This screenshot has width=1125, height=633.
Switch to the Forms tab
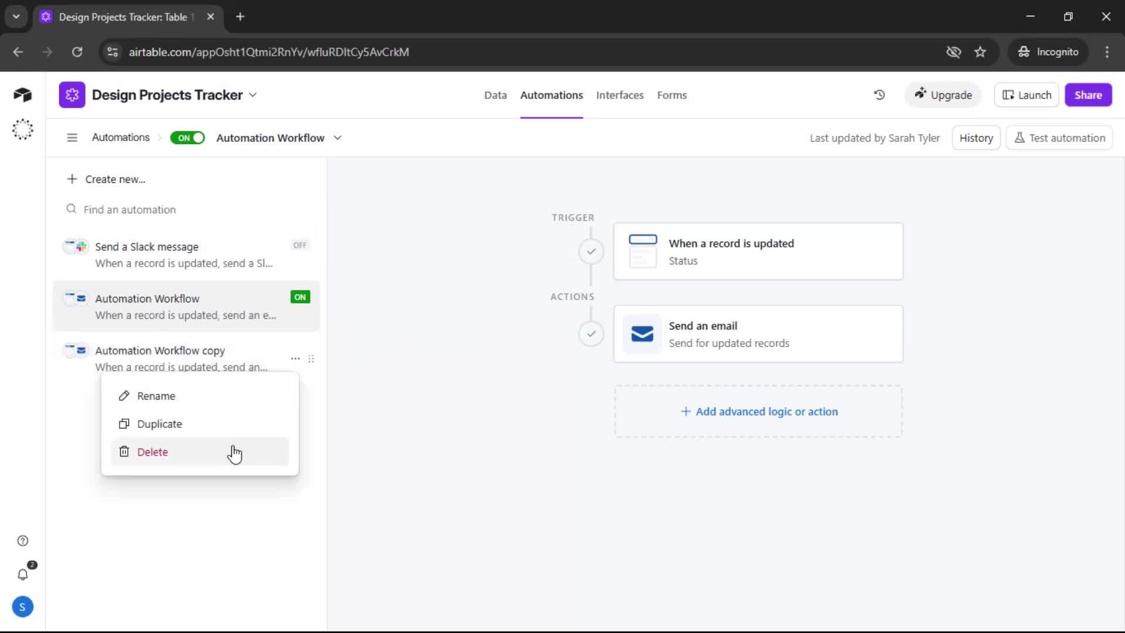click(672, 95)
